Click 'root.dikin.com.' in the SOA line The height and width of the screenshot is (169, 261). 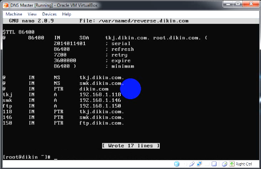tap(177, 38)
